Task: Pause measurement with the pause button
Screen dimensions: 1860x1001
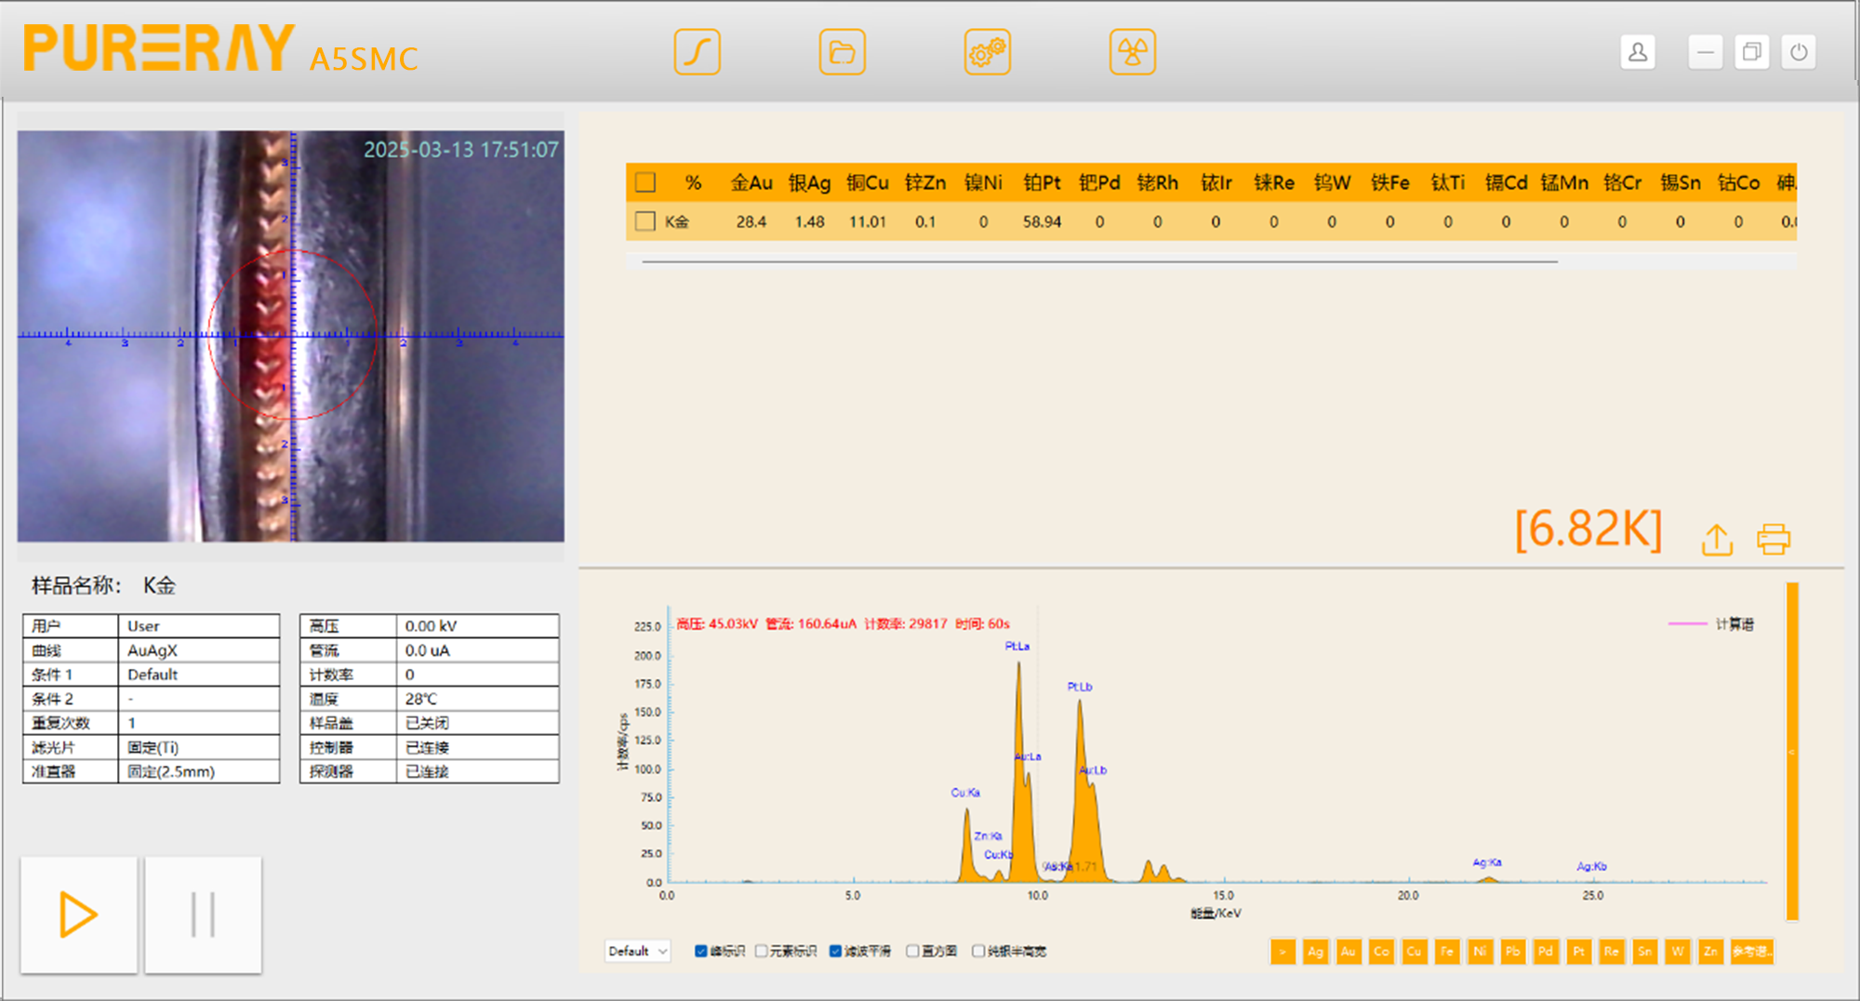Action: pyautogui.click(x=203, y=914)
